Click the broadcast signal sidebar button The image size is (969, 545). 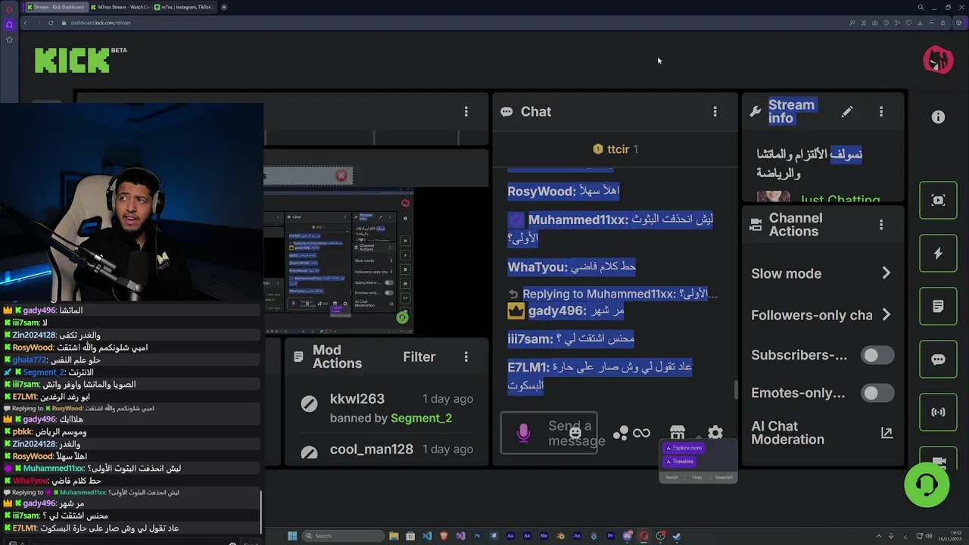938,413
